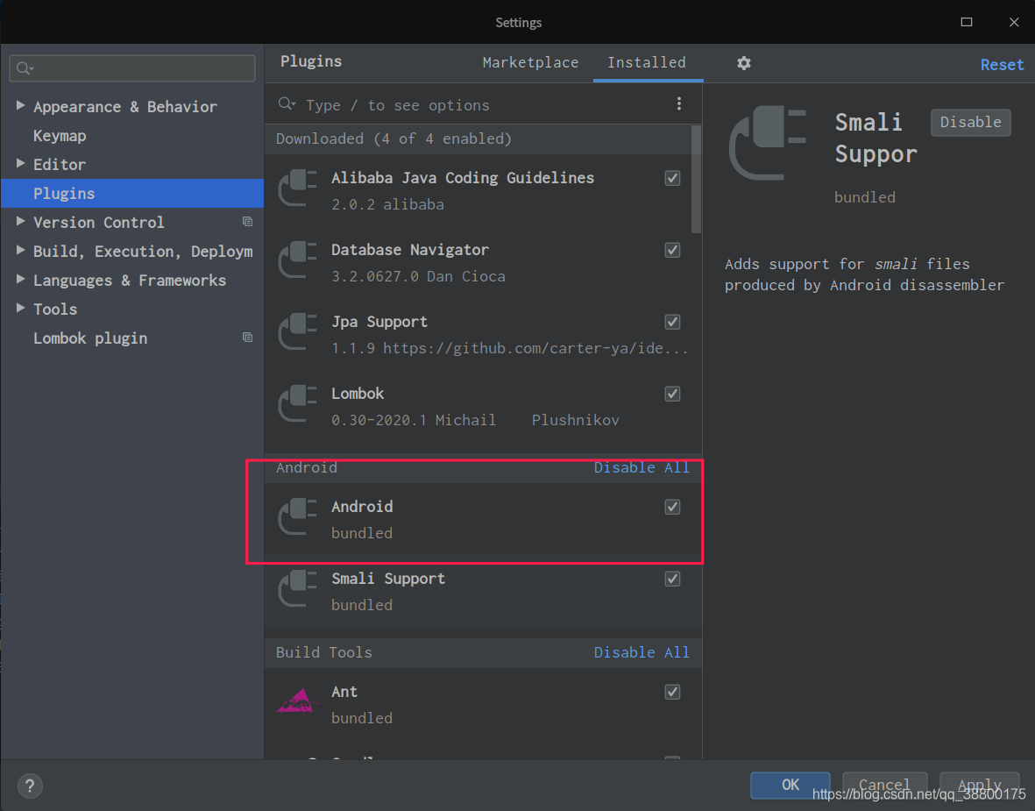Switch to the Marketplace tab
The image size is (1035, 811).
530,62
